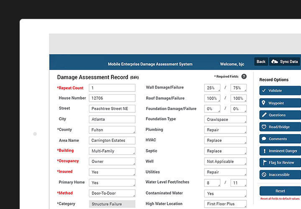301x209 pixels.
Task: Click the 'Welcome, bjc' text
Action: point(232,64)
